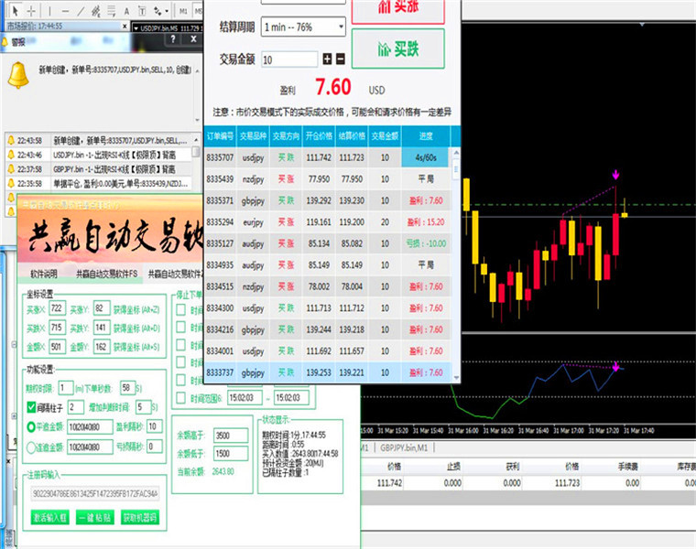The image size is (696, 549).
Task: Toggle the 间隔柱子 checkbox
Action: (31, 406)
